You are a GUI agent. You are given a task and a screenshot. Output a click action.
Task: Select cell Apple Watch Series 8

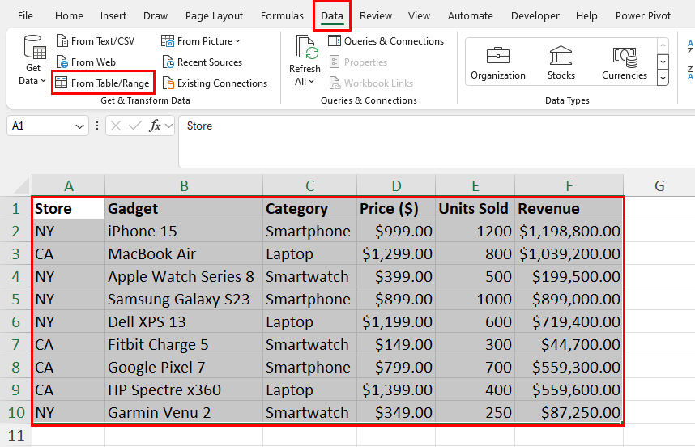click(184, 276)
